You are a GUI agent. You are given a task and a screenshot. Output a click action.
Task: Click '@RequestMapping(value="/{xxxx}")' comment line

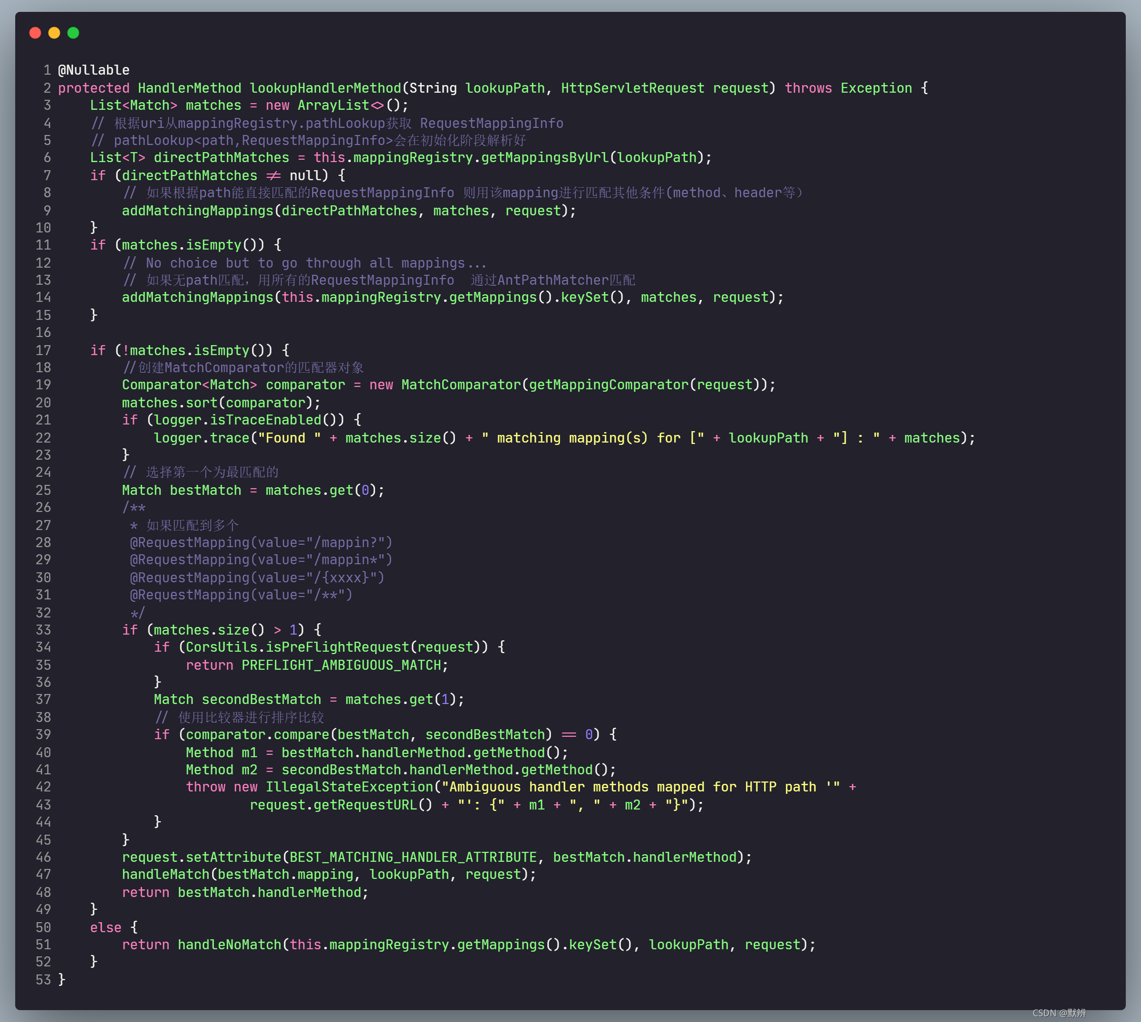coord(257,578)
